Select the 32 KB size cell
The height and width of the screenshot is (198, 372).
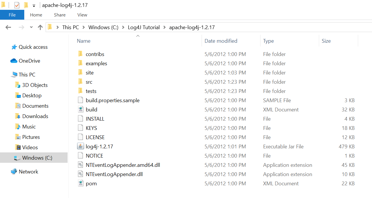[x=348, y=110]
